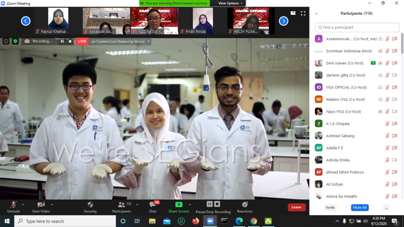Open the Security shield icon
404x227 pixels.
[90, 205]
